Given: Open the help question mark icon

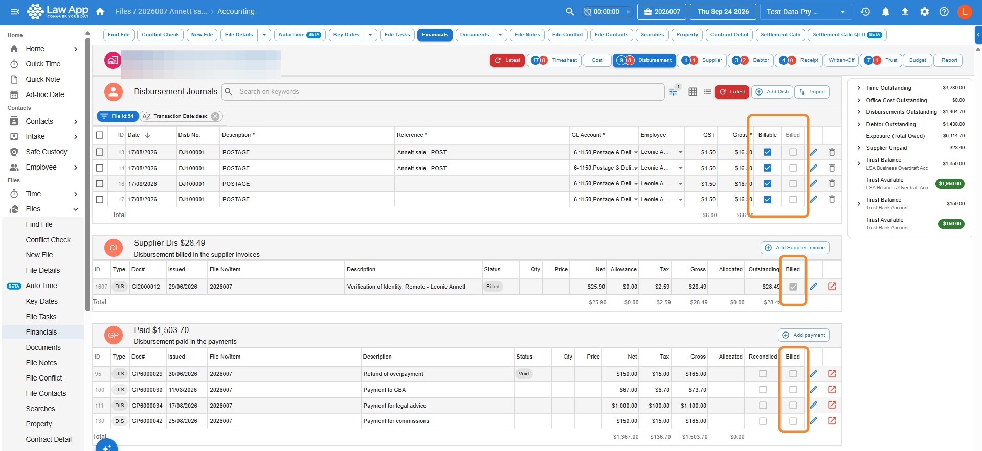Looking at the screenshot, I should click(x=944, y=11).
